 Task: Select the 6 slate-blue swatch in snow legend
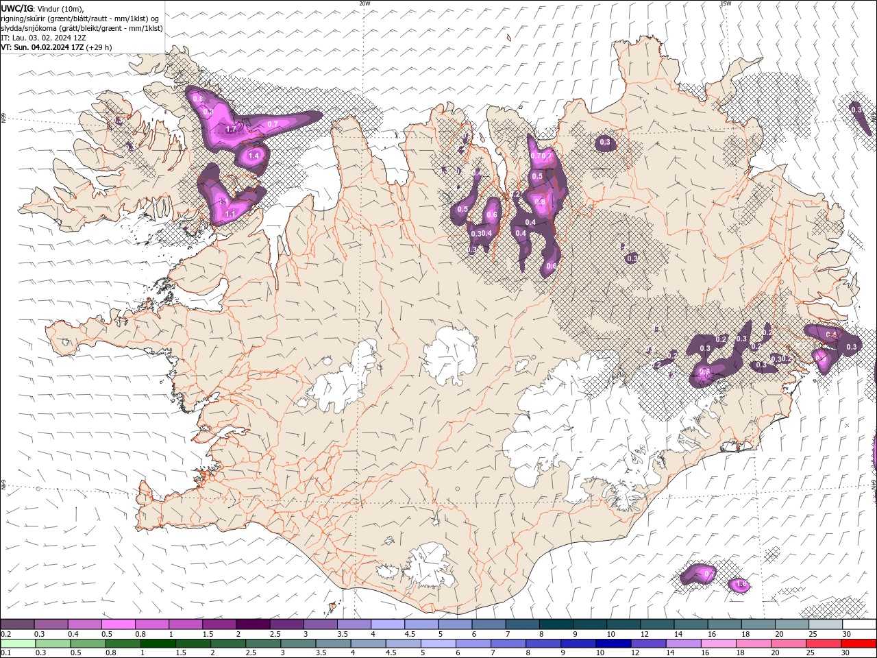point(488,624)
